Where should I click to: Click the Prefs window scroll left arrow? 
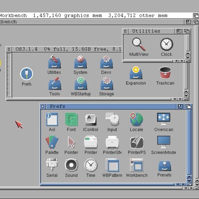178,184
